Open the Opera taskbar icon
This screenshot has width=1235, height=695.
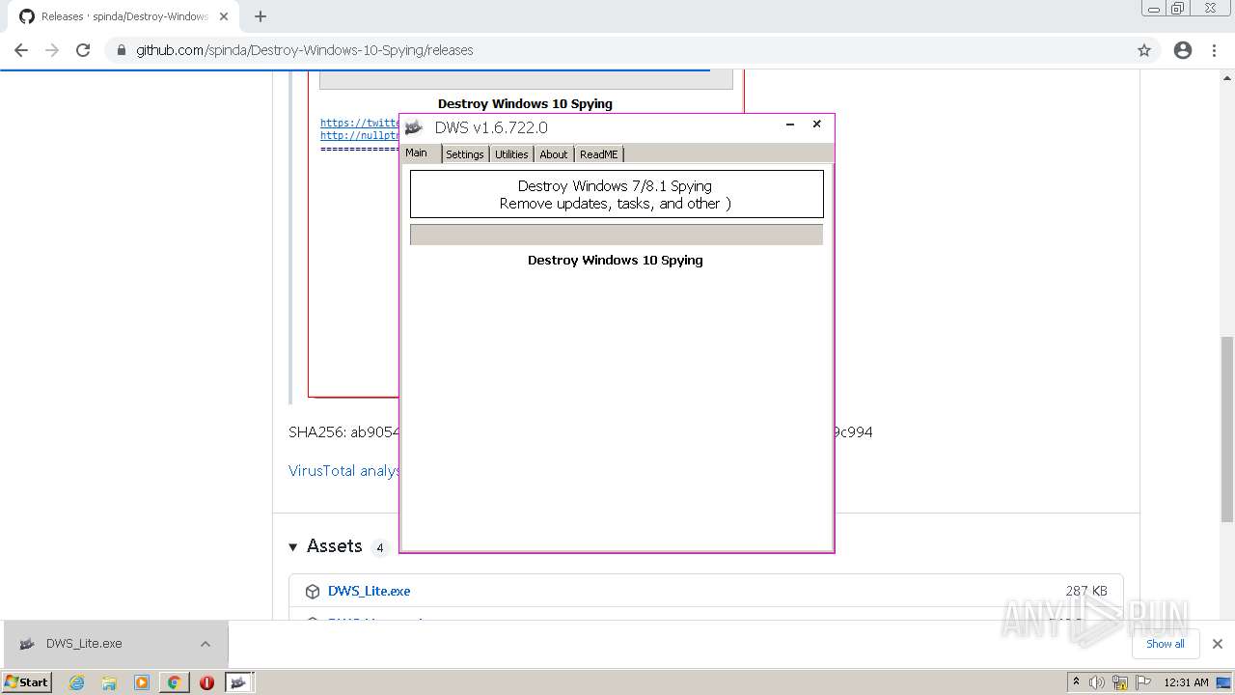click(x=206, y=682)
